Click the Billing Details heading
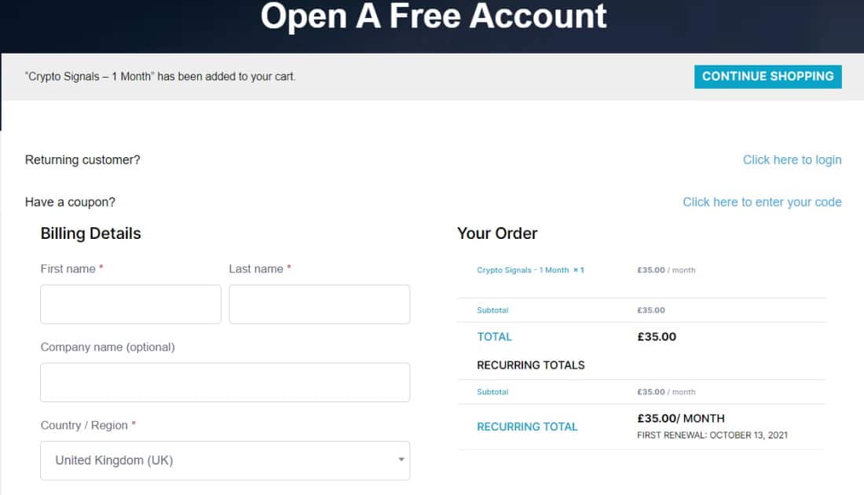Screen dimensions: 864x495 coord(91,233)
